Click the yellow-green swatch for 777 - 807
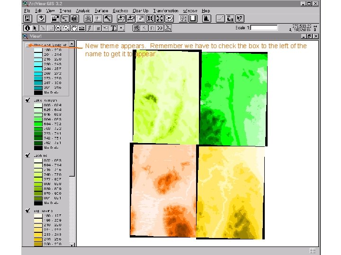Viewport: 341px width, 255px height. click(x=38, y=179)
